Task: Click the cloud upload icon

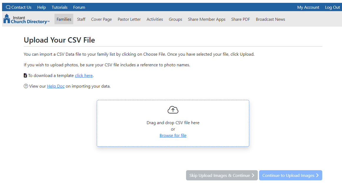Action: click(x=173, y=110)
